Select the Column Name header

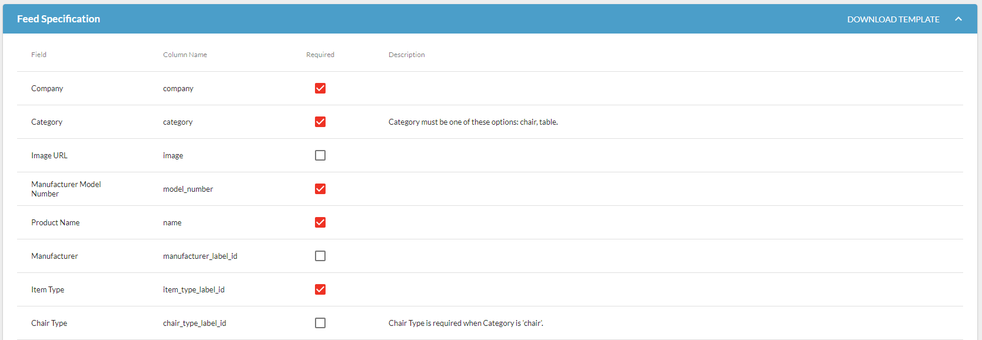185,55
